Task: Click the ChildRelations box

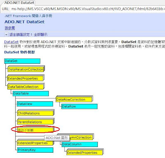Action: tap(35, 113)
